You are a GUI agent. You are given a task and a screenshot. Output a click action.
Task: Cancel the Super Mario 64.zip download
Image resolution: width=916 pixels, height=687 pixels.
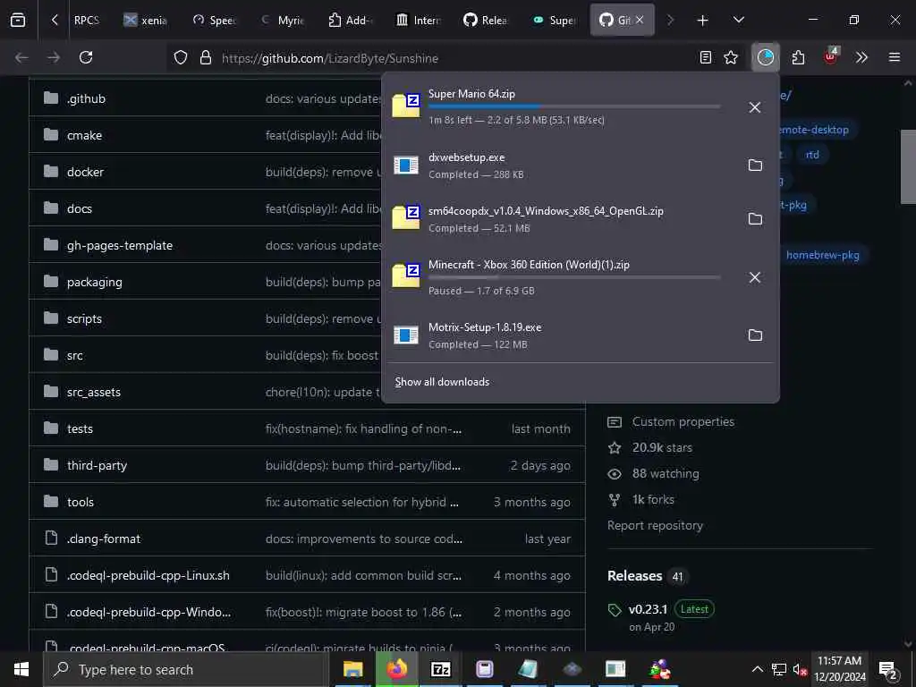point(755,107)
